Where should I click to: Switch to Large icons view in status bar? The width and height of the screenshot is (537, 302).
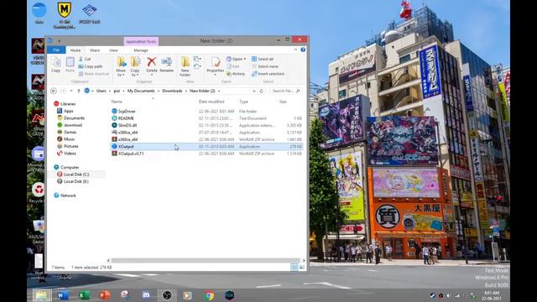[302, 267]
